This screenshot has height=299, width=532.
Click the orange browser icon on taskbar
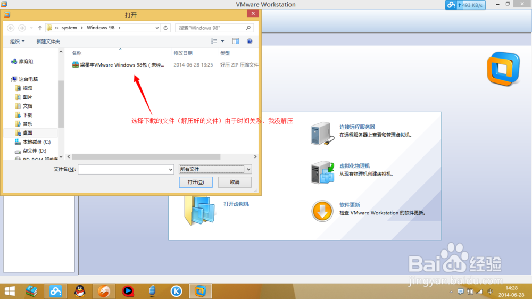pyautogui.click(x=104, y=291)
